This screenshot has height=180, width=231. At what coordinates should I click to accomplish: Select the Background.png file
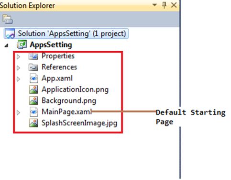[x=69, y=101]
